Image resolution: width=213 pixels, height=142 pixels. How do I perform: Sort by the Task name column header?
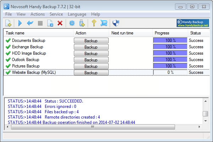pos(38,33)
